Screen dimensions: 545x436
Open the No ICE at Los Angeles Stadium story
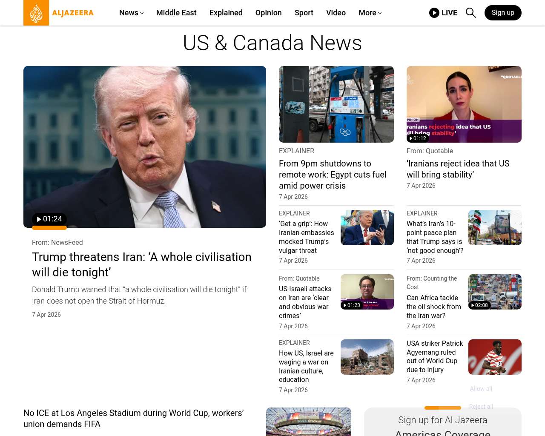tap(133, 419)
